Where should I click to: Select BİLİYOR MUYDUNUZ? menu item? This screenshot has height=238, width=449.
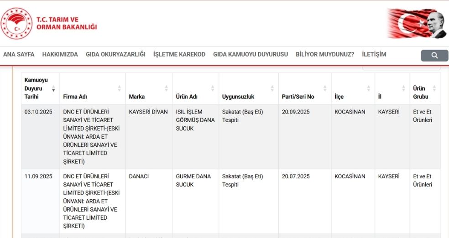point(325,54)
